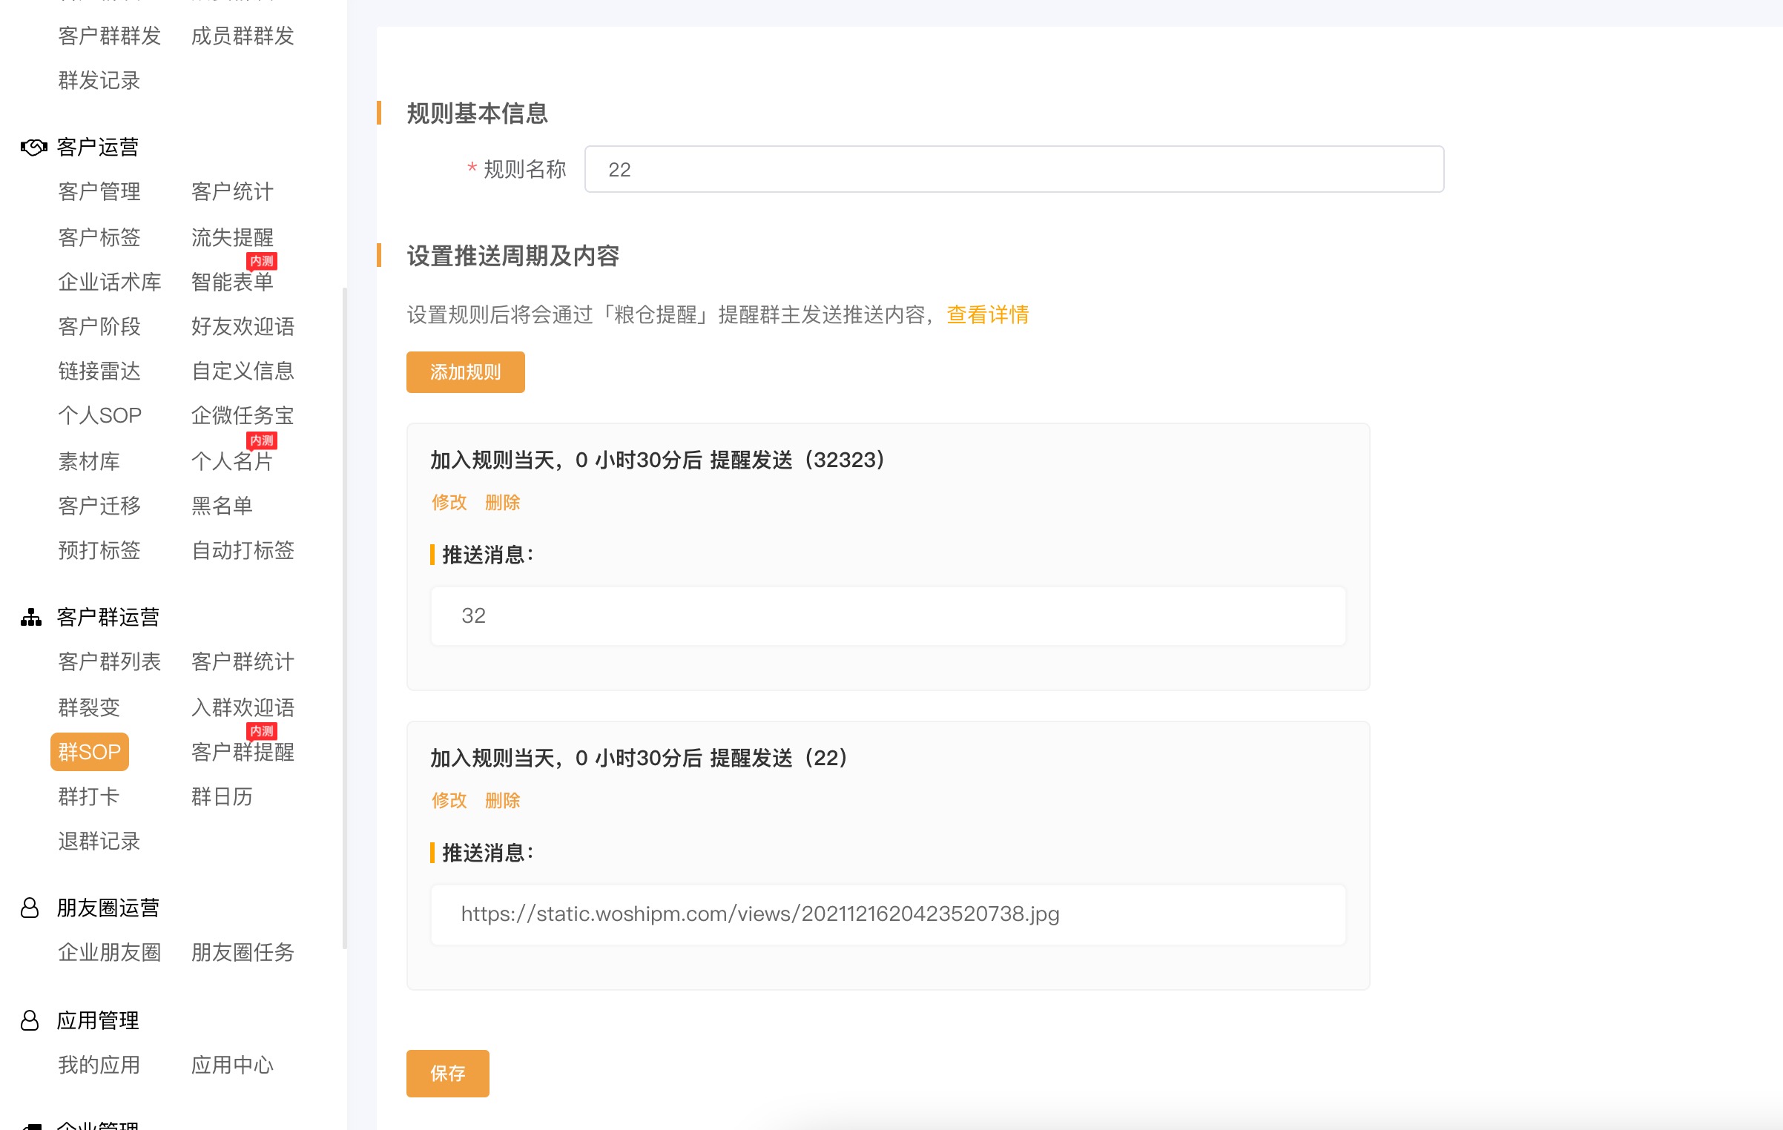Viewport: 1783px width, 1130px height.
Task: Select 企业朋友圈 menu entry
Action: [x=109, y=953]
